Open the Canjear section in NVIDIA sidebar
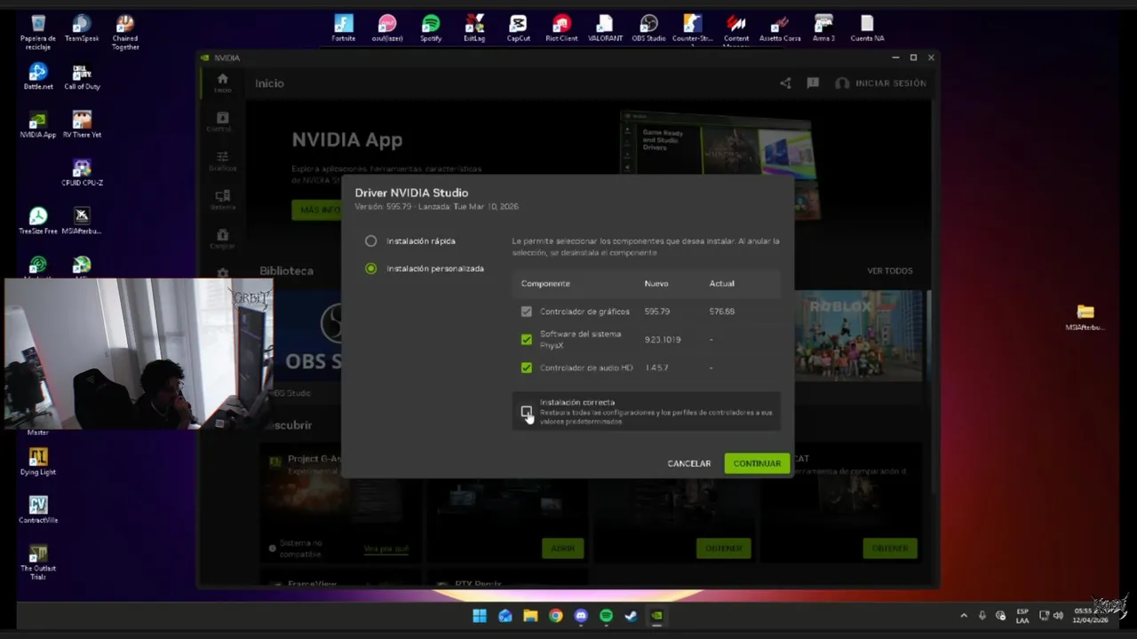Image resolution: width=1137 pixels, height=639 pixels. point(222,239)
